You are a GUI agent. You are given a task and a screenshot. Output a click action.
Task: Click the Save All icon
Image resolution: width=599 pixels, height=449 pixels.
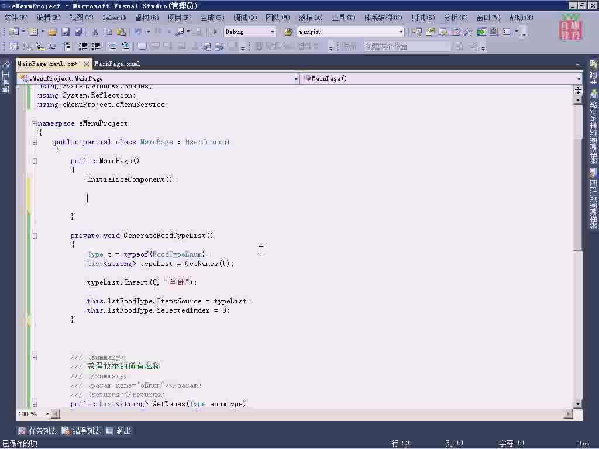pos(79,32)
